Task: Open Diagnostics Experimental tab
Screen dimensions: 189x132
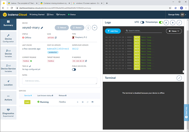Action: click(8, 113)
